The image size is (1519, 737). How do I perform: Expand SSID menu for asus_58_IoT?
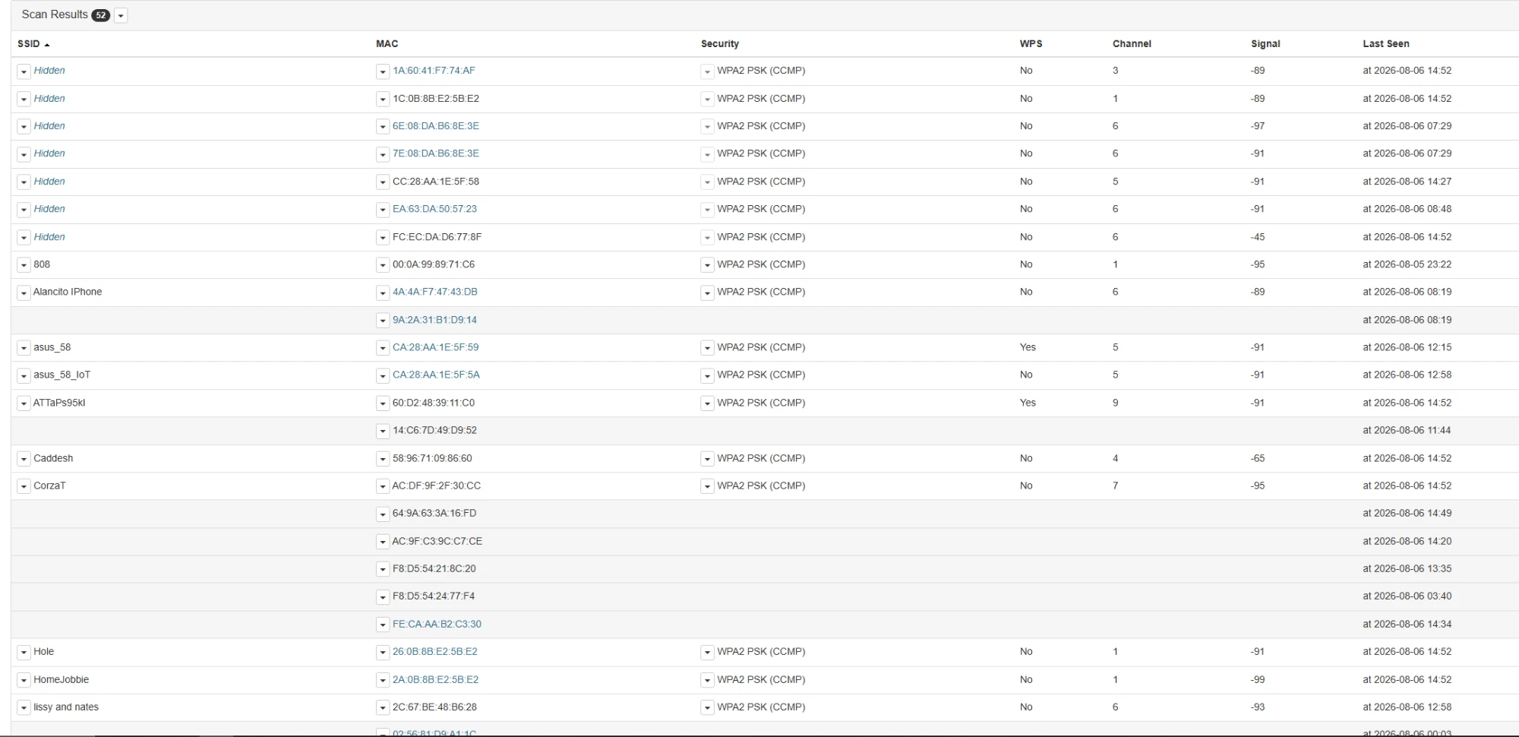(24, 375)
